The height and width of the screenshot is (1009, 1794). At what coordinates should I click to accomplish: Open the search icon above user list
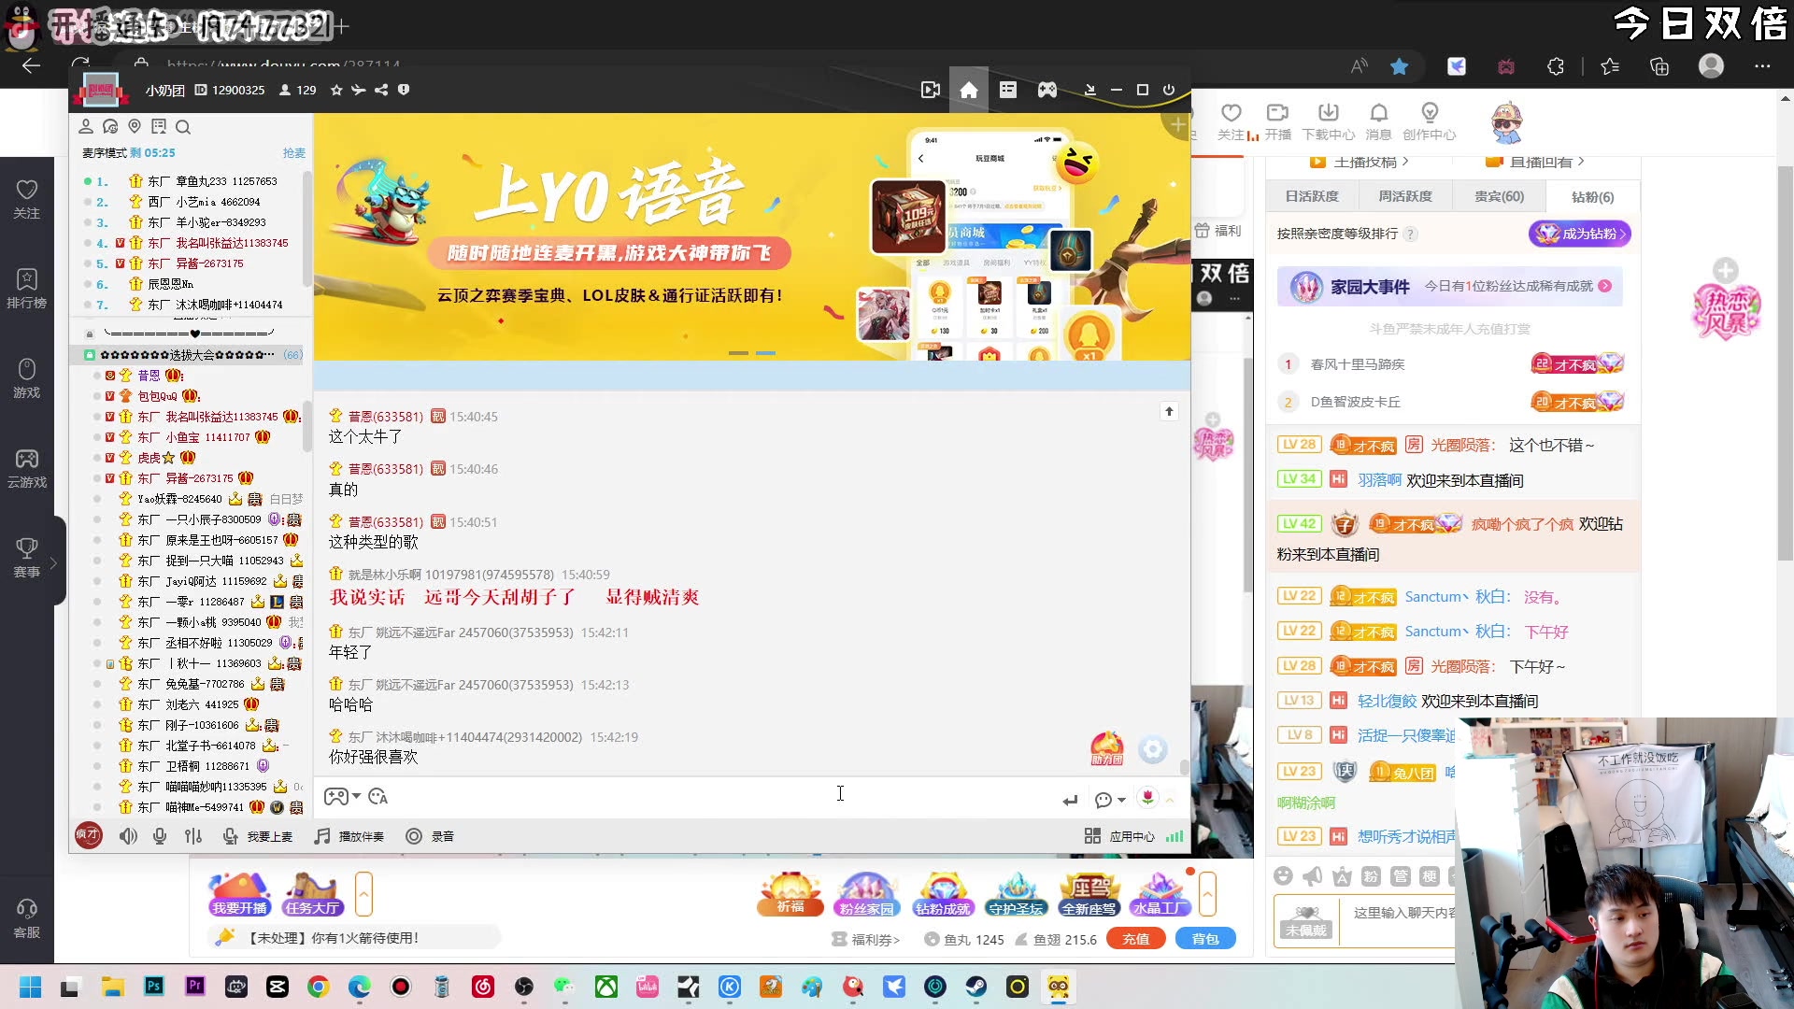pos(183,127)
